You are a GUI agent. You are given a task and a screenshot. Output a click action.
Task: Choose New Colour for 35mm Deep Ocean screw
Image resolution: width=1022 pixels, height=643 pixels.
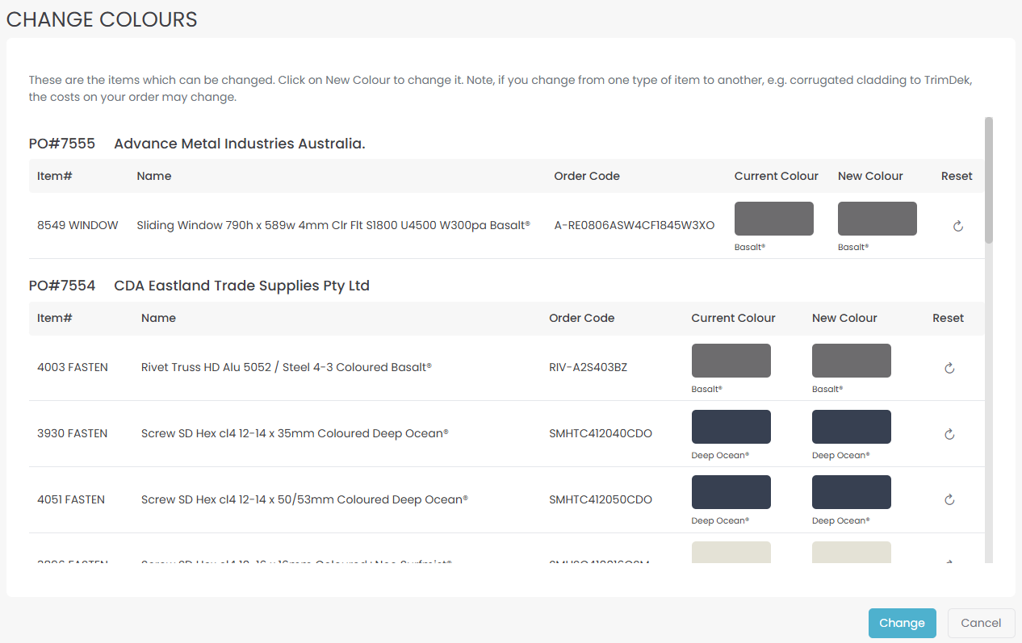[x=851, y=427]
